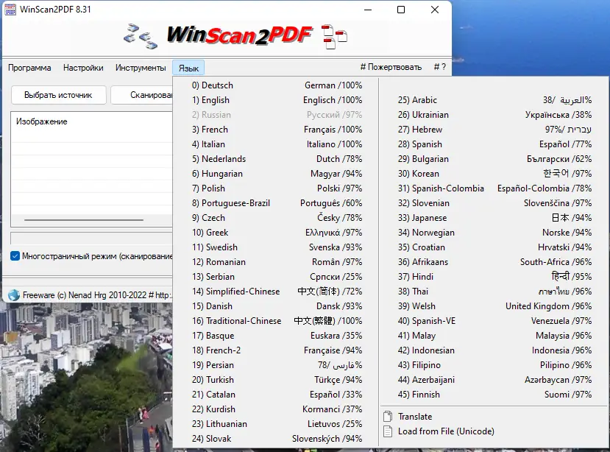The width and height of the screenshot is (610, 452).
Task: Click the WinScan2PDF title bar app icon
Action: click(x=10, y=10)
